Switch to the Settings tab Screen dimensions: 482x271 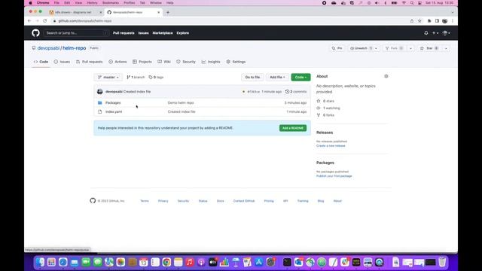click(x=236, y=62)
